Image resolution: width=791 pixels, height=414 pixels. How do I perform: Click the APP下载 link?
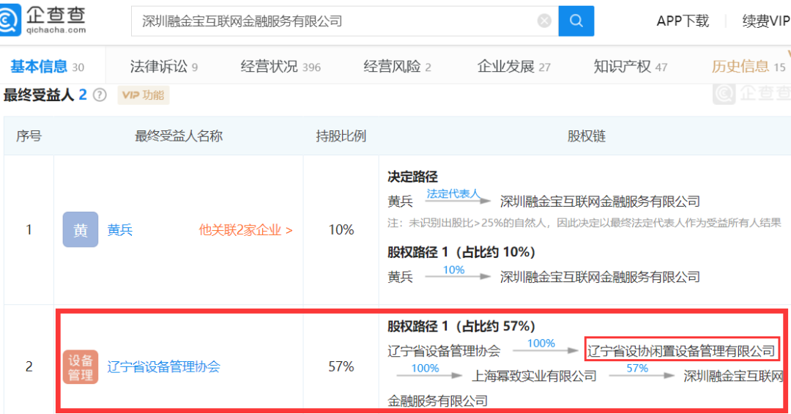[683, 21]
